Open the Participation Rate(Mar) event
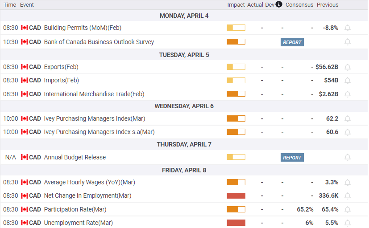This screenshot has width=369, height=228. pos(75,209)
